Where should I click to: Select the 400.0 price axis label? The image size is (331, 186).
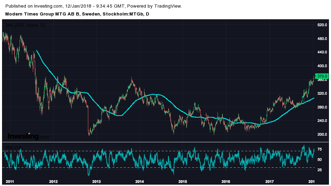tap(322, 66)
